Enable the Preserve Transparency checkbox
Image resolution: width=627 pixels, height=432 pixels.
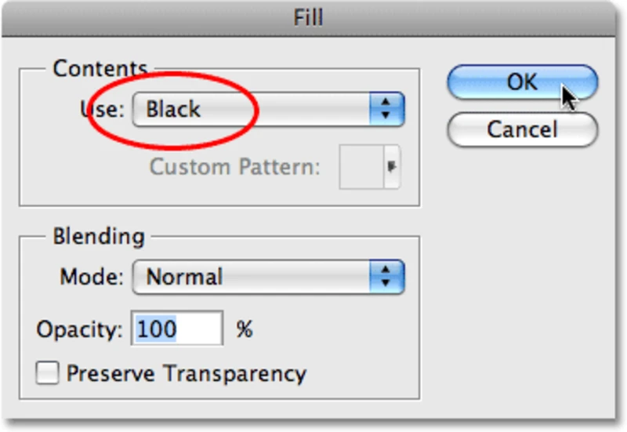pyautogui.click(x=47, y=372)
